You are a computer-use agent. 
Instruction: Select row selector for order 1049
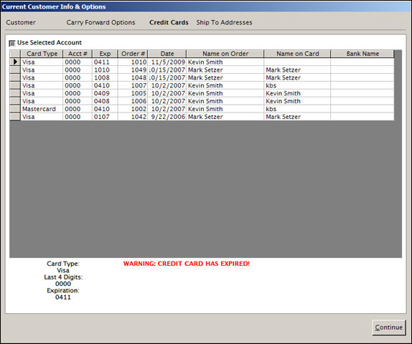tap(15, 70)
